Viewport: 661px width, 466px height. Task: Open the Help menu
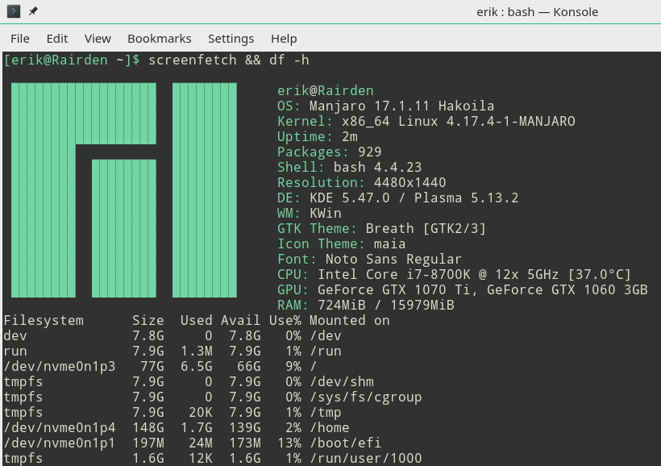coord(284,39)
